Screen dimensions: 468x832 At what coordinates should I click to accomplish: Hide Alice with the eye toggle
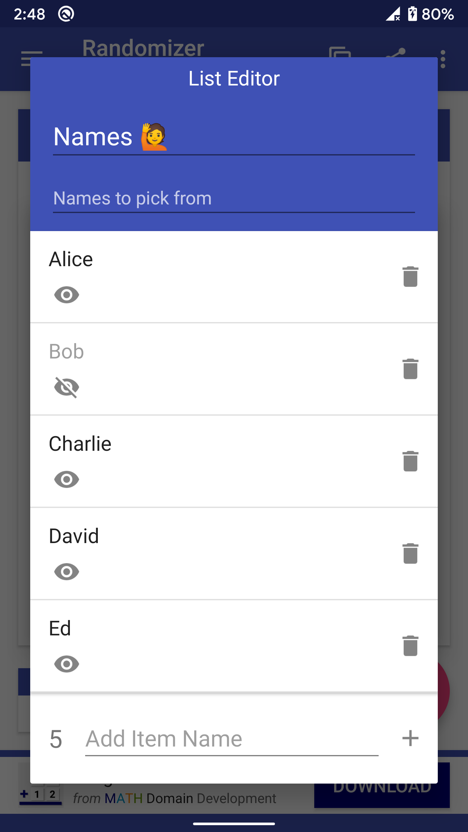[67, 295]
